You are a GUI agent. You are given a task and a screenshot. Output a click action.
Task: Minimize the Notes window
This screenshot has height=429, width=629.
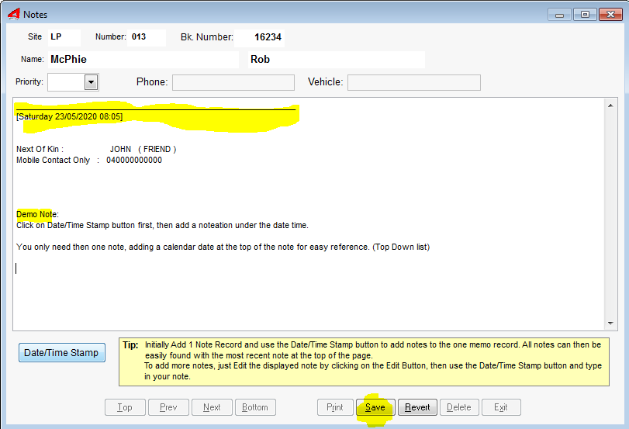tap(560, 15)
